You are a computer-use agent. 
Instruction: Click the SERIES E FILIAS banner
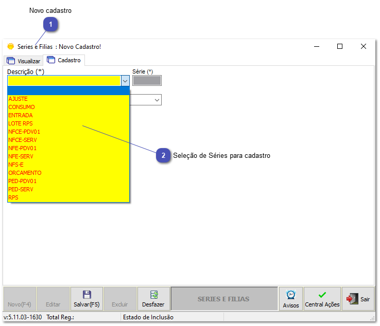pyautogui.click(x=224, y=299)
